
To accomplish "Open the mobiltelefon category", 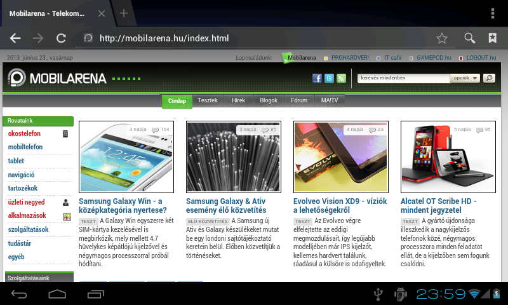I will [25, 147].
